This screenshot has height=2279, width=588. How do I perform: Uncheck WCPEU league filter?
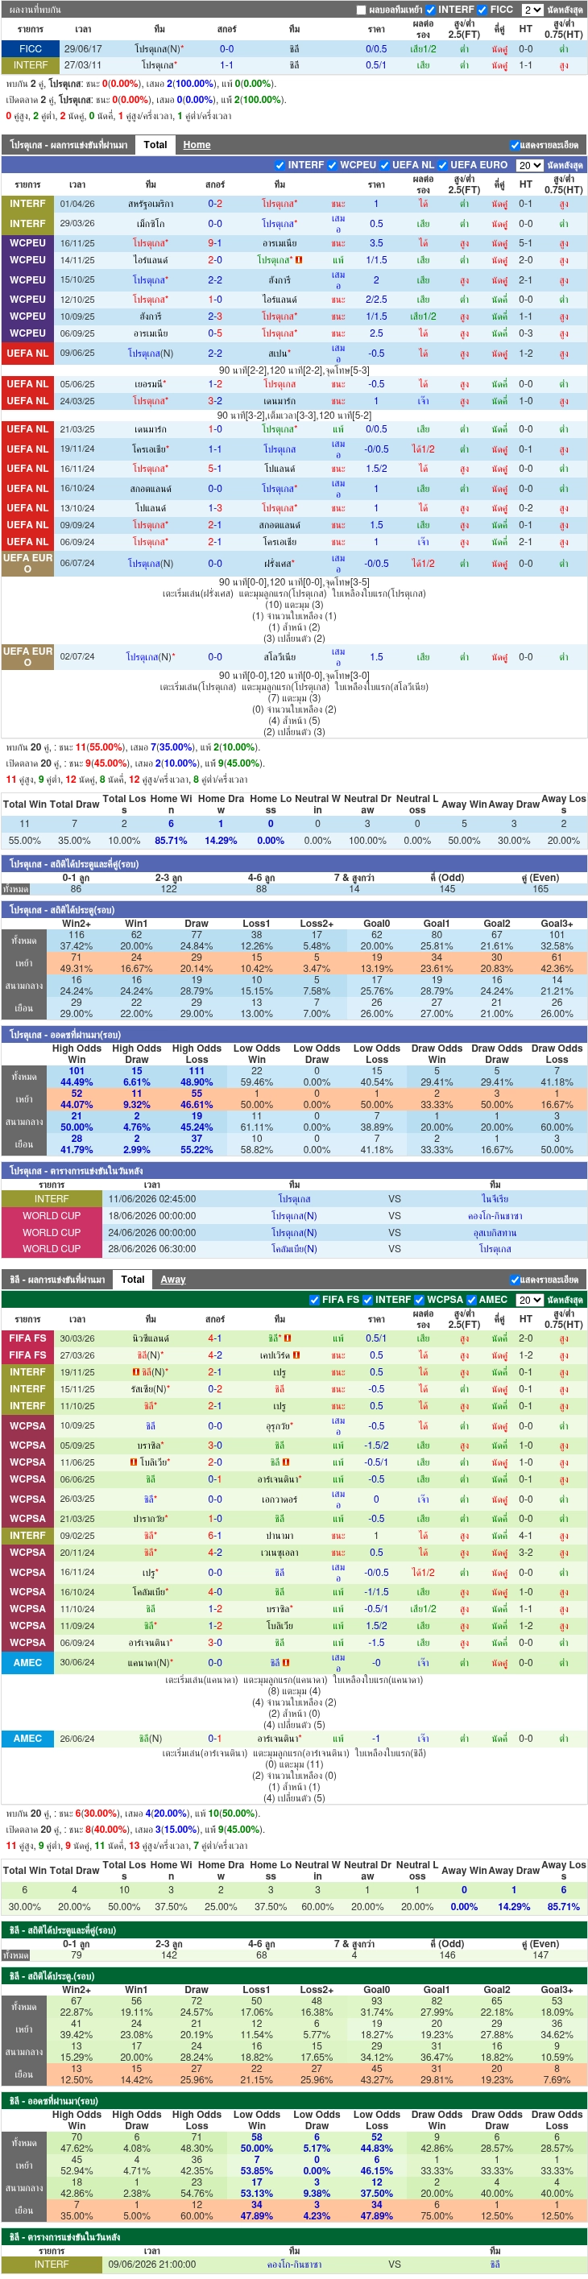pyautogui.click(x=331, y=164)
